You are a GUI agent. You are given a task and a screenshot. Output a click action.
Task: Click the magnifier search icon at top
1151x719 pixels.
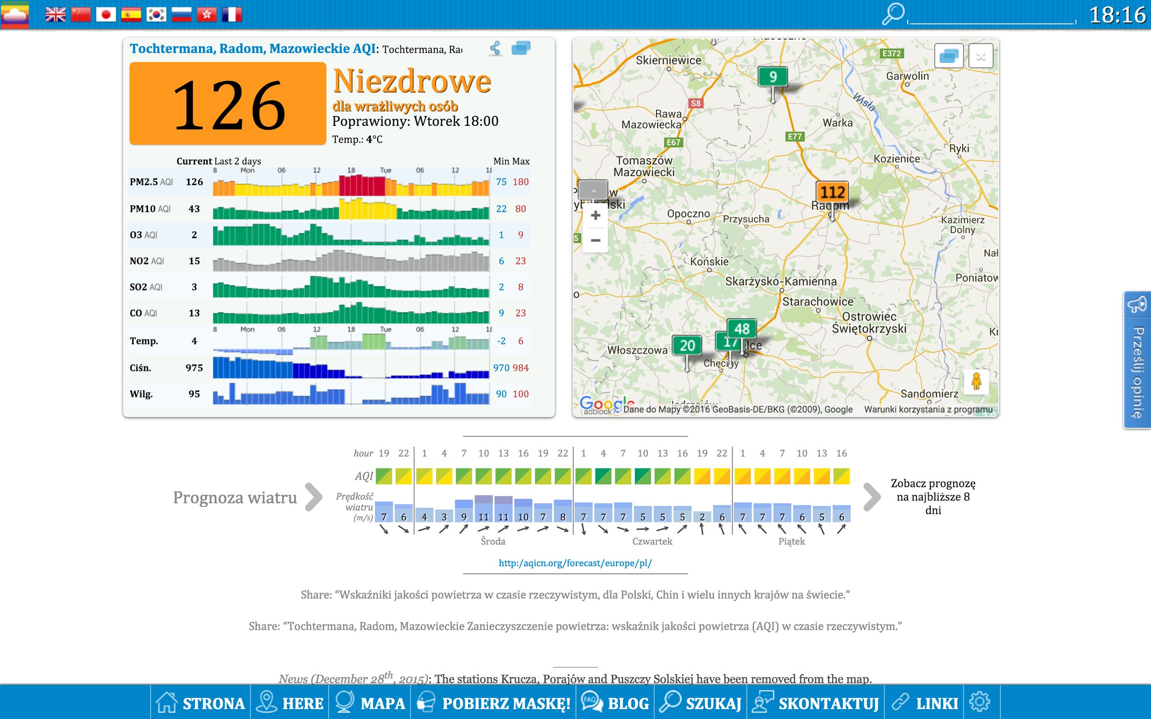(x=893, y=13)
